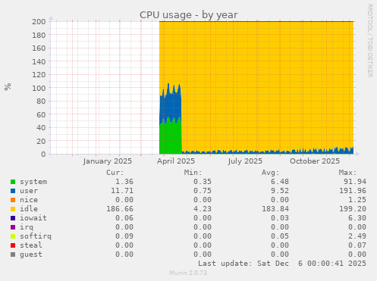Viewport: 377px width, 281px height.
Task: Click softirq average value "0.05"
Action: [x=280, y=236]
